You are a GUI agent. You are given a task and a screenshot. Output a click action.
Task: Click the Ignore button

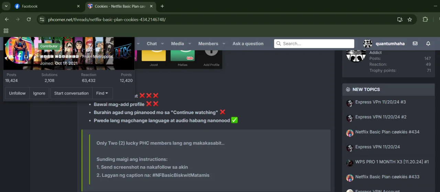[x=39, y=93]
